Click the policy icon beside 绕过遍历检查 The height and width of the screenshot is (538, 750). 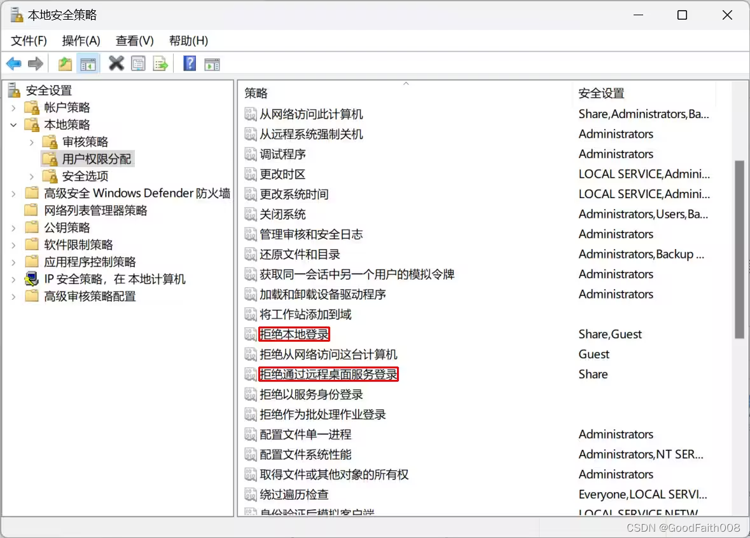(x=251, y=495)
